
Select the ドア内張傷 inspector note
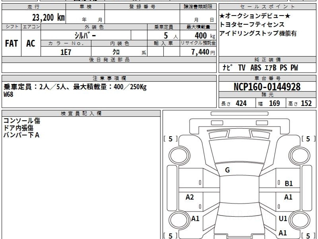[18, 128]
